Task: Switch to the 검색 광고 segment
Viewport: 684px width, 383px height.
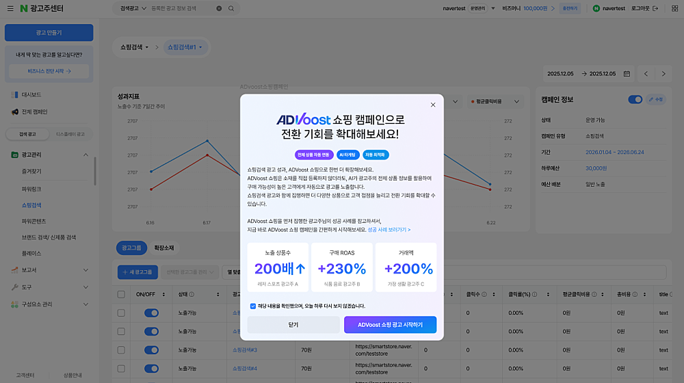Action: tap(27, 134)
